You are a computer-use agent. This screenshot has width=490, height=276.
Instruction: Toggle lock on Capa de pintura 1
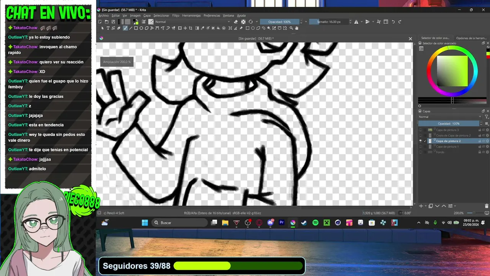pos(480,147)
